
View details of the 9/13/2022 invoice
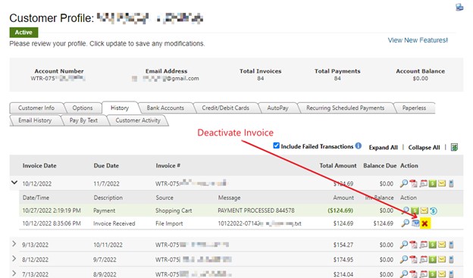click(x=404, y=245)
